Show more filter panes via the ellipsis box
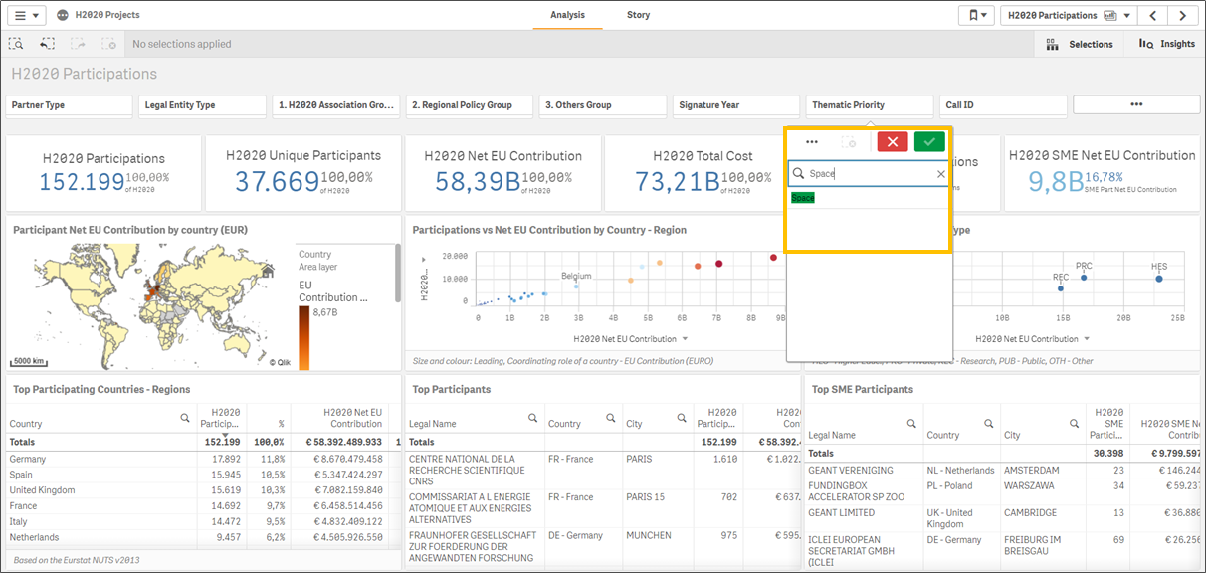1206x573 pixels. point(1135,105)
